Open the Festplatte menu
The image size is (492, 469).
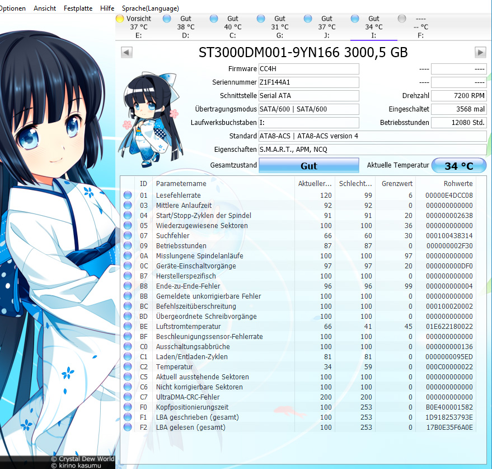click(x=78, y=8)
